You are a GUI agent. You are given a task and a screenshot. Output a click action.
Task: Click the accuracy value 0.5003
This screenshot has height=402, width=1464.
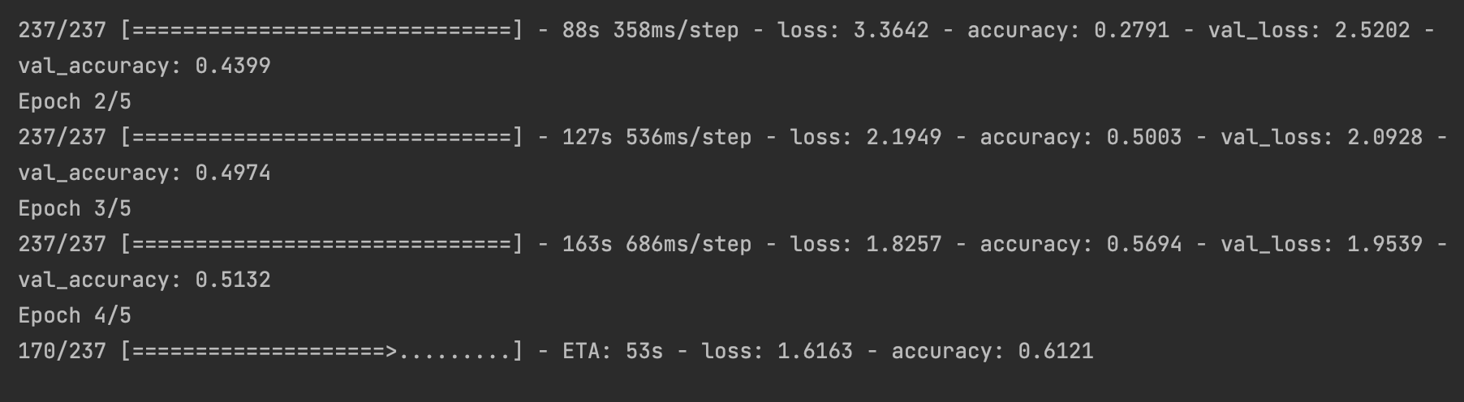click(x=1143, y=137)
